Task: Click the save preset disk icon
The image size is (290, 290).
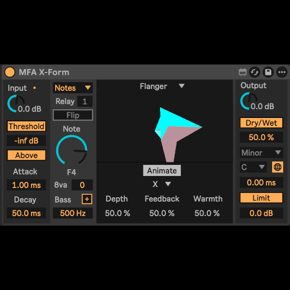Action: click(268, 72)
